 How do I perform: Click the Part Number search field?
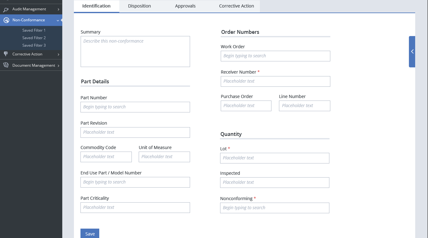[x=135, y=107]
